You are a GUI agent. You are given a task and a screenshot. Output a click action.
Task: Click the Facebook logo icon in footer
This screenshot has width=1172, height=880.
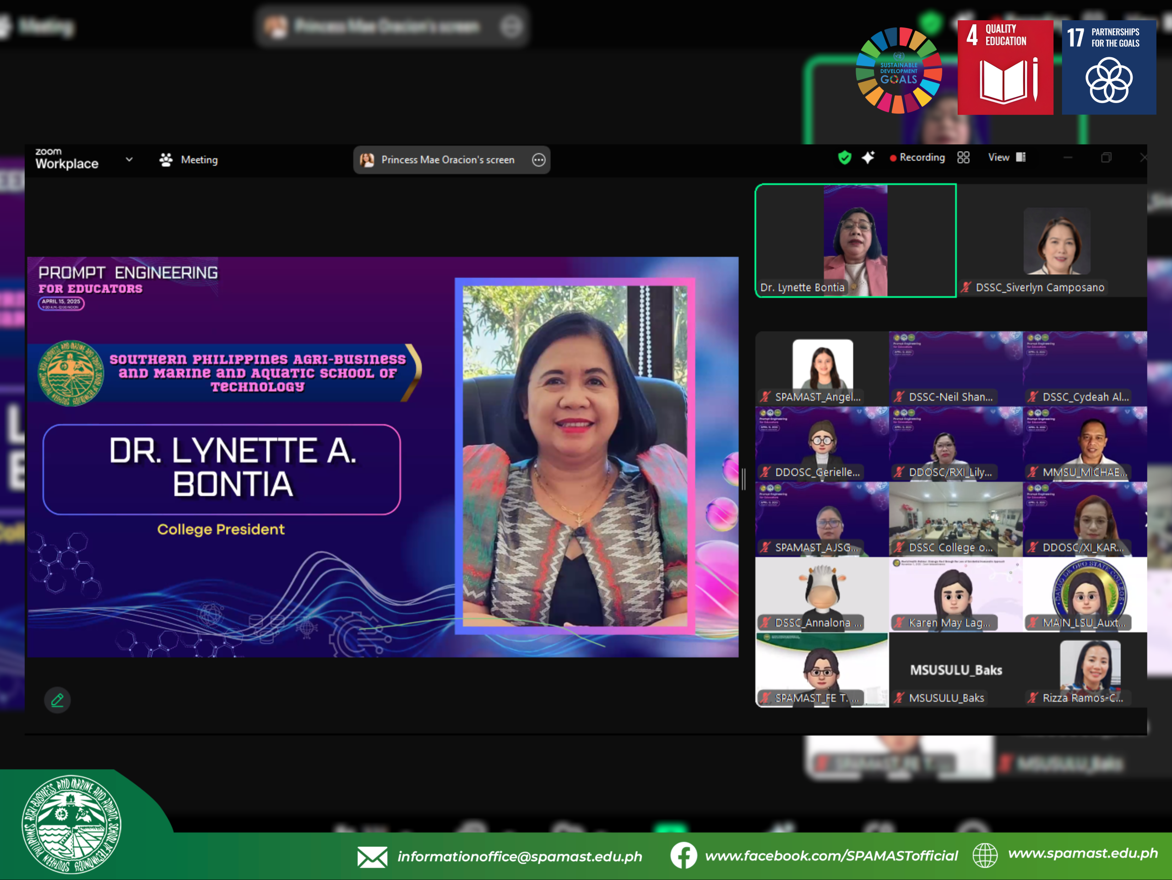[x=683, y=855]
